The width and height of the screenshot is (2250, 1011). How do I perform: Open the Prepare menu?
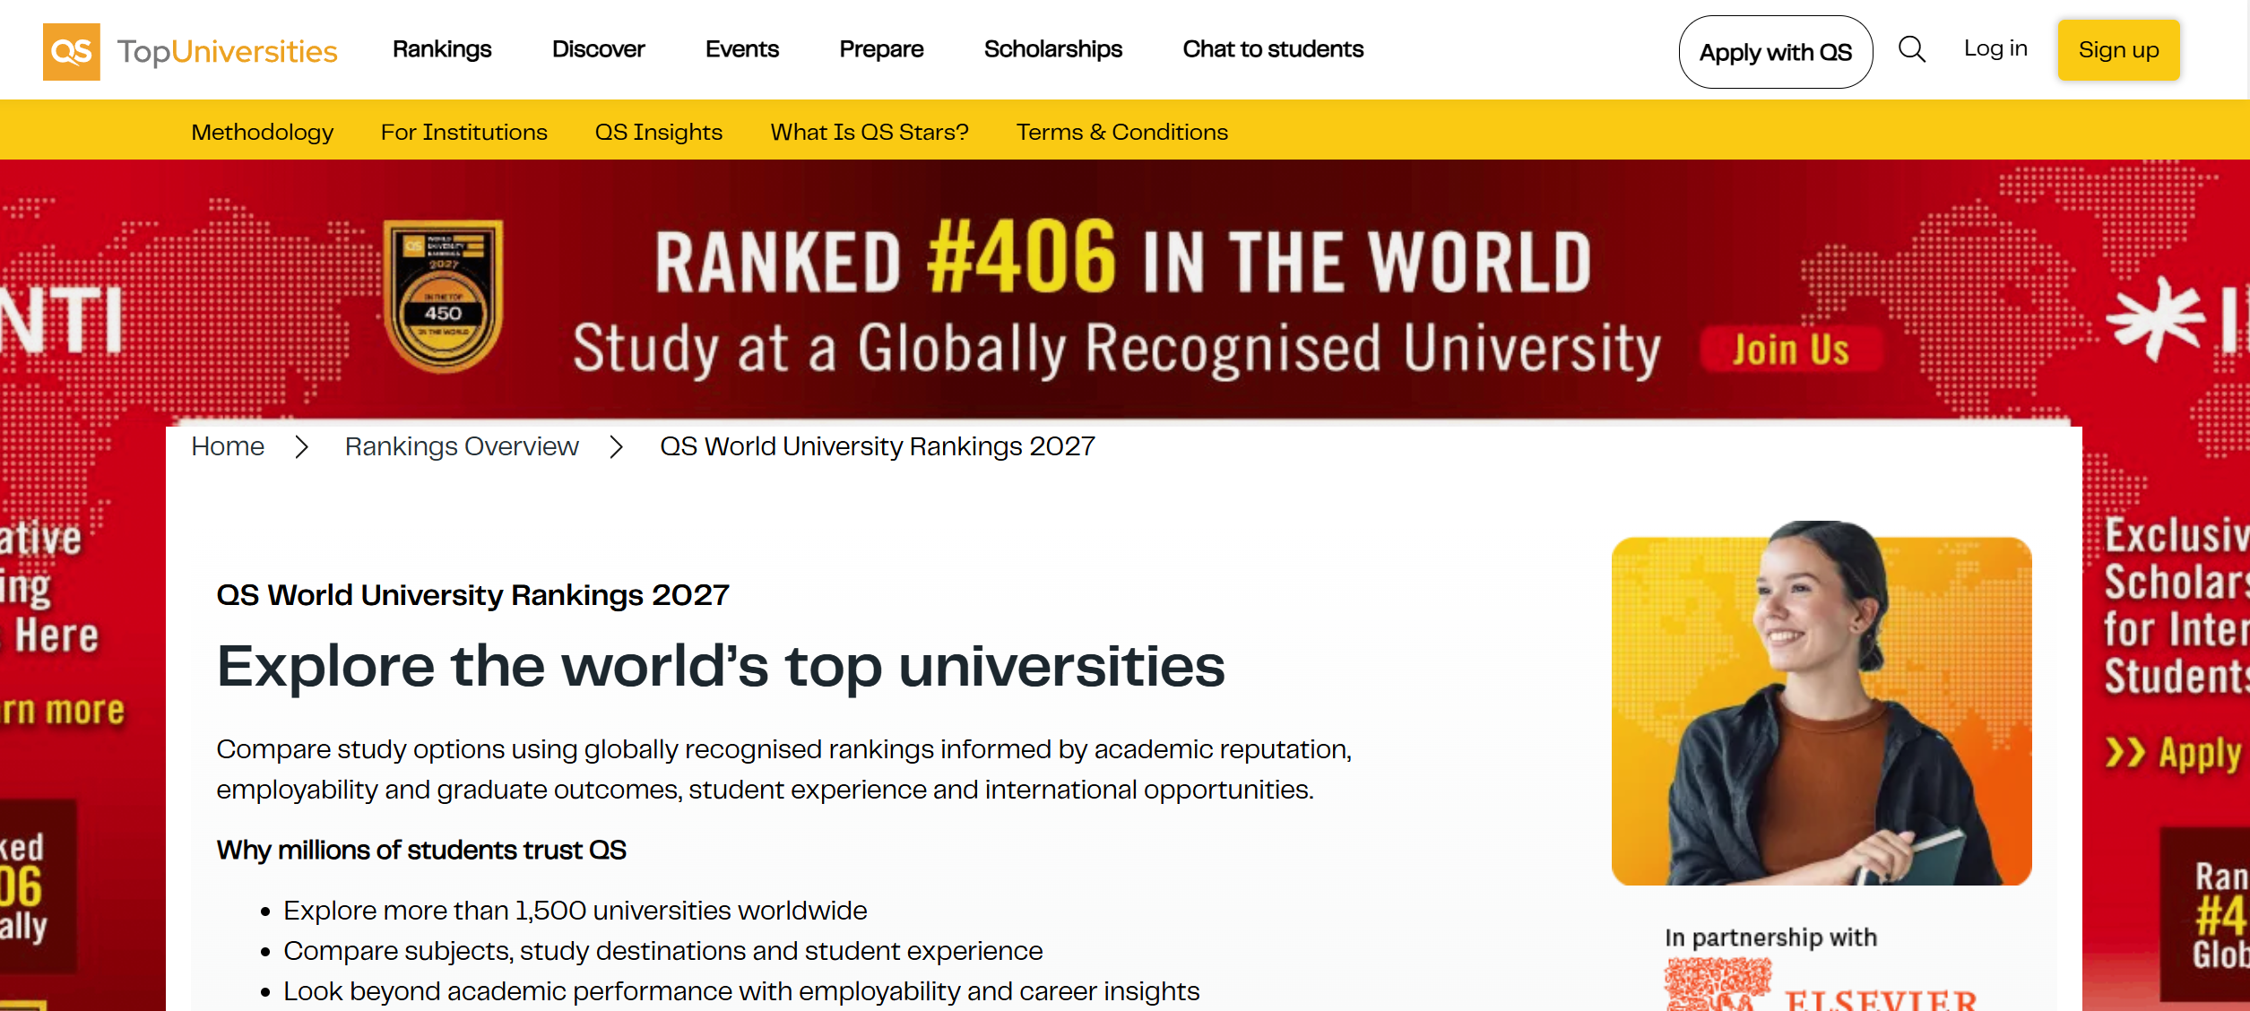click(x=881, y=49)
